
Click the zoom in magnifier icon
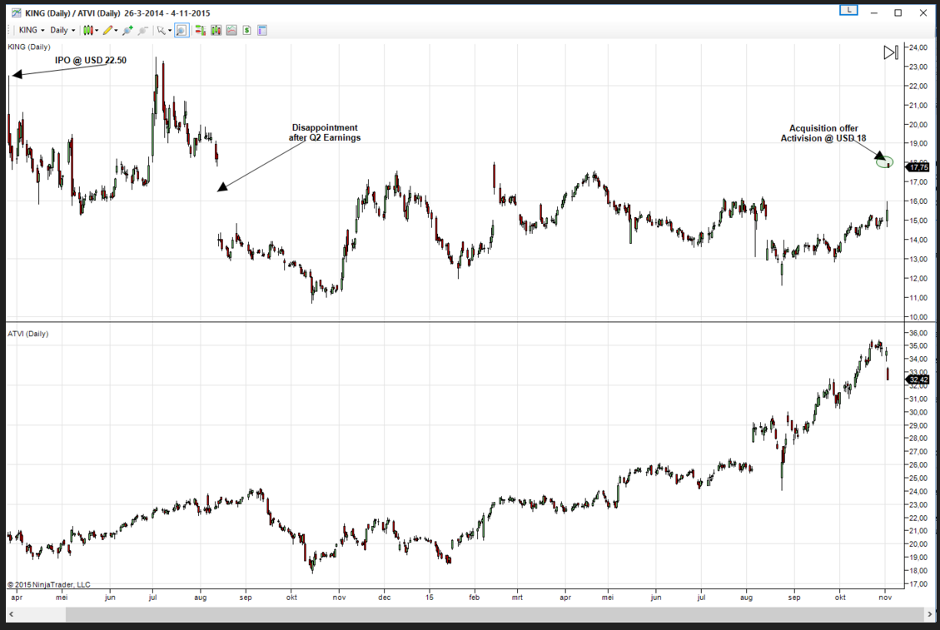click(127, 30)
